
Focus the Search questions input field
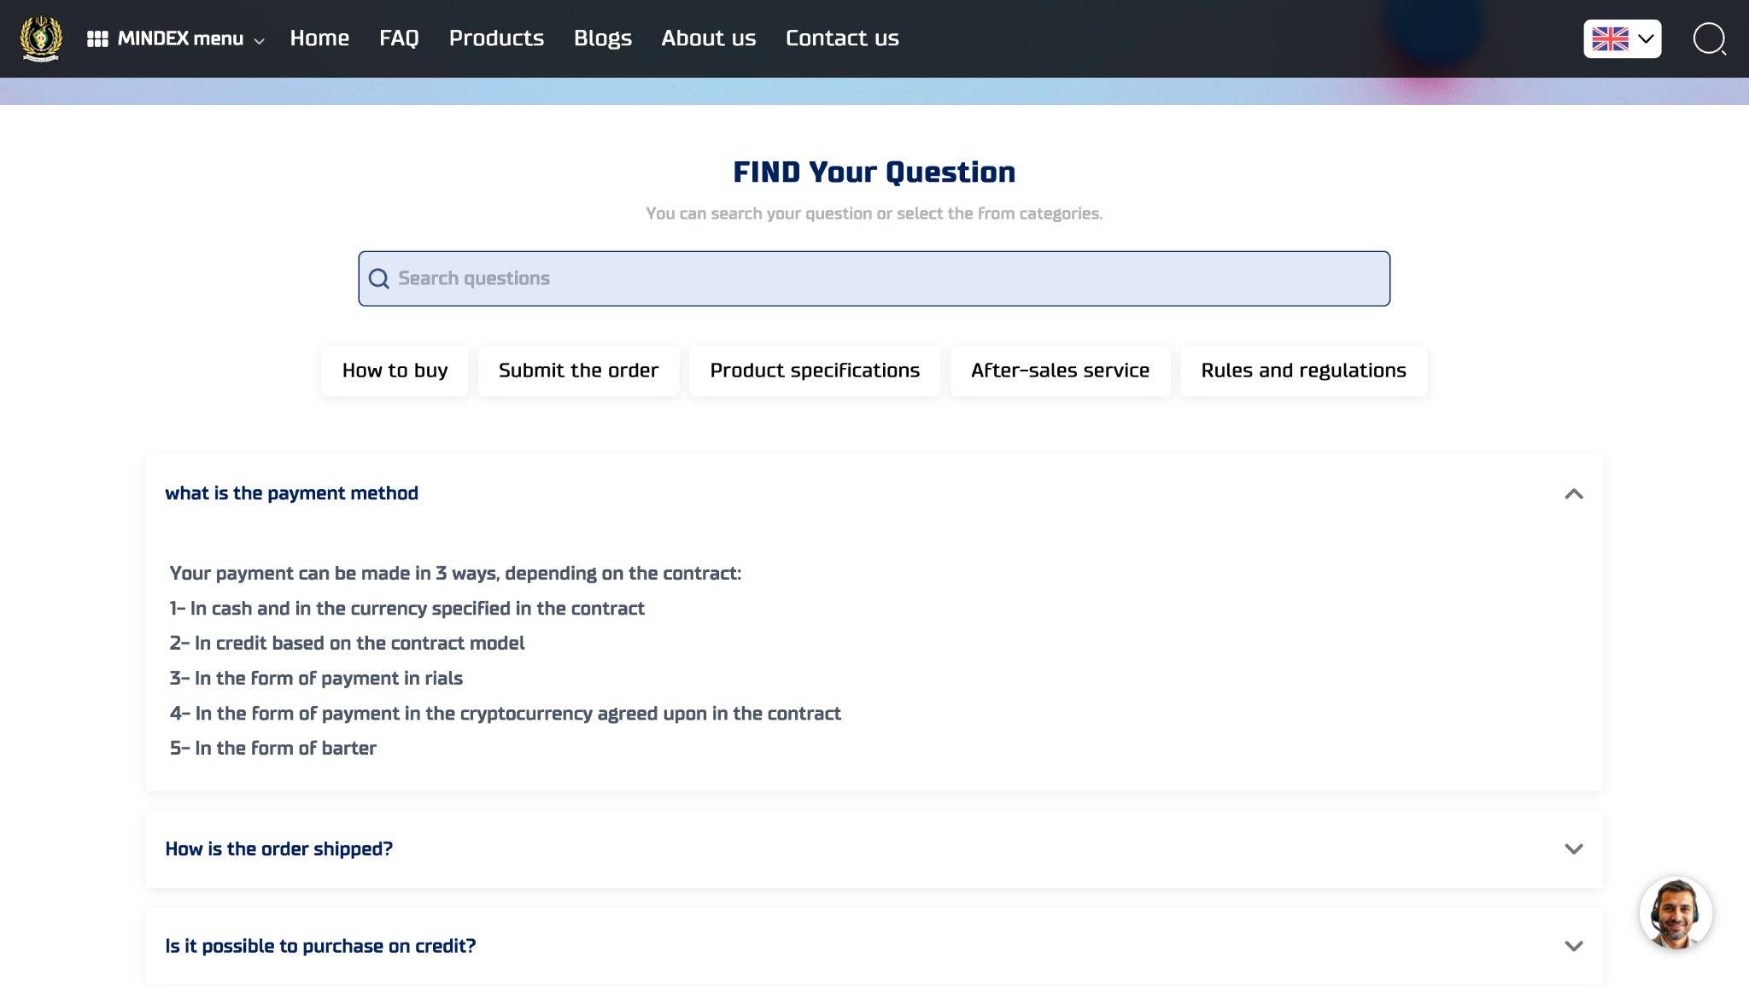pos(888,279)
